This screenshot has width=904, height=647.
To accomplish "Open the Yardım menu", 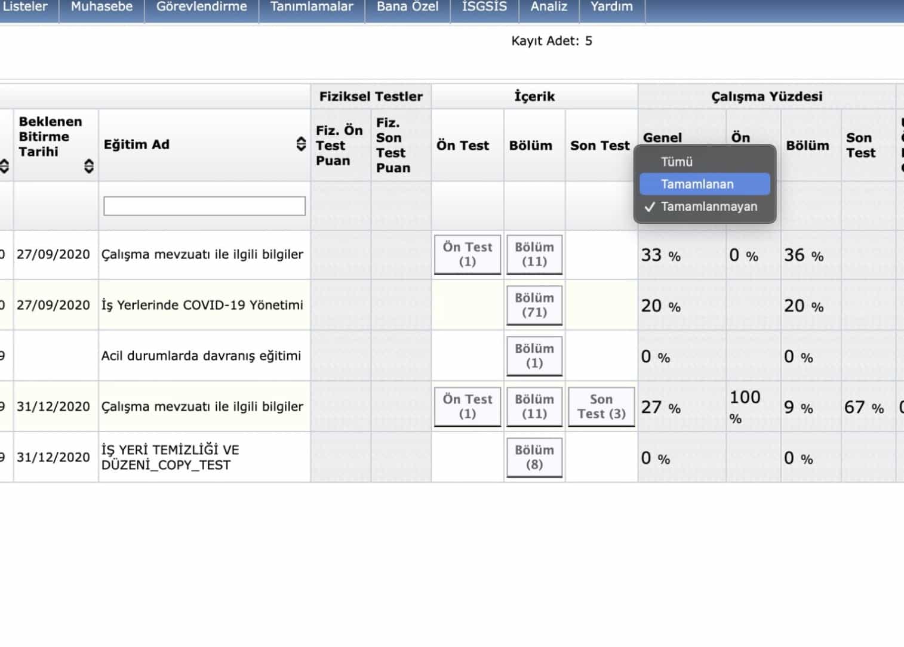I will (611, 7).
